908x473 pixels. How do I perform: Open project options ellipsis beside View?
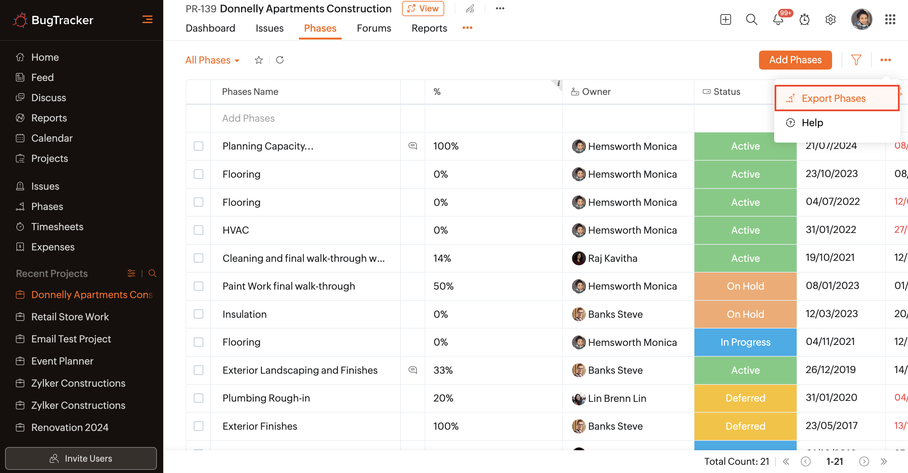pos(500,9)
